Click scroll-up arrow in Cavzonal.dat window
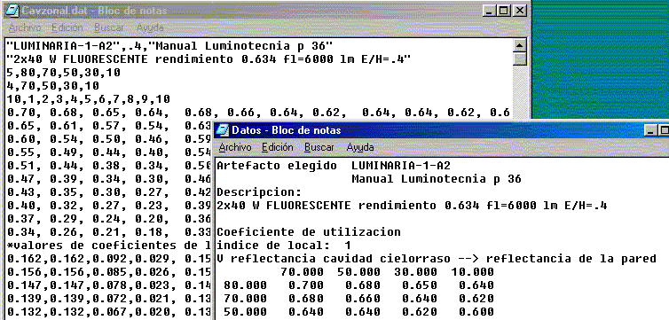Screen dimensions: 669x320 pos(519,45)
